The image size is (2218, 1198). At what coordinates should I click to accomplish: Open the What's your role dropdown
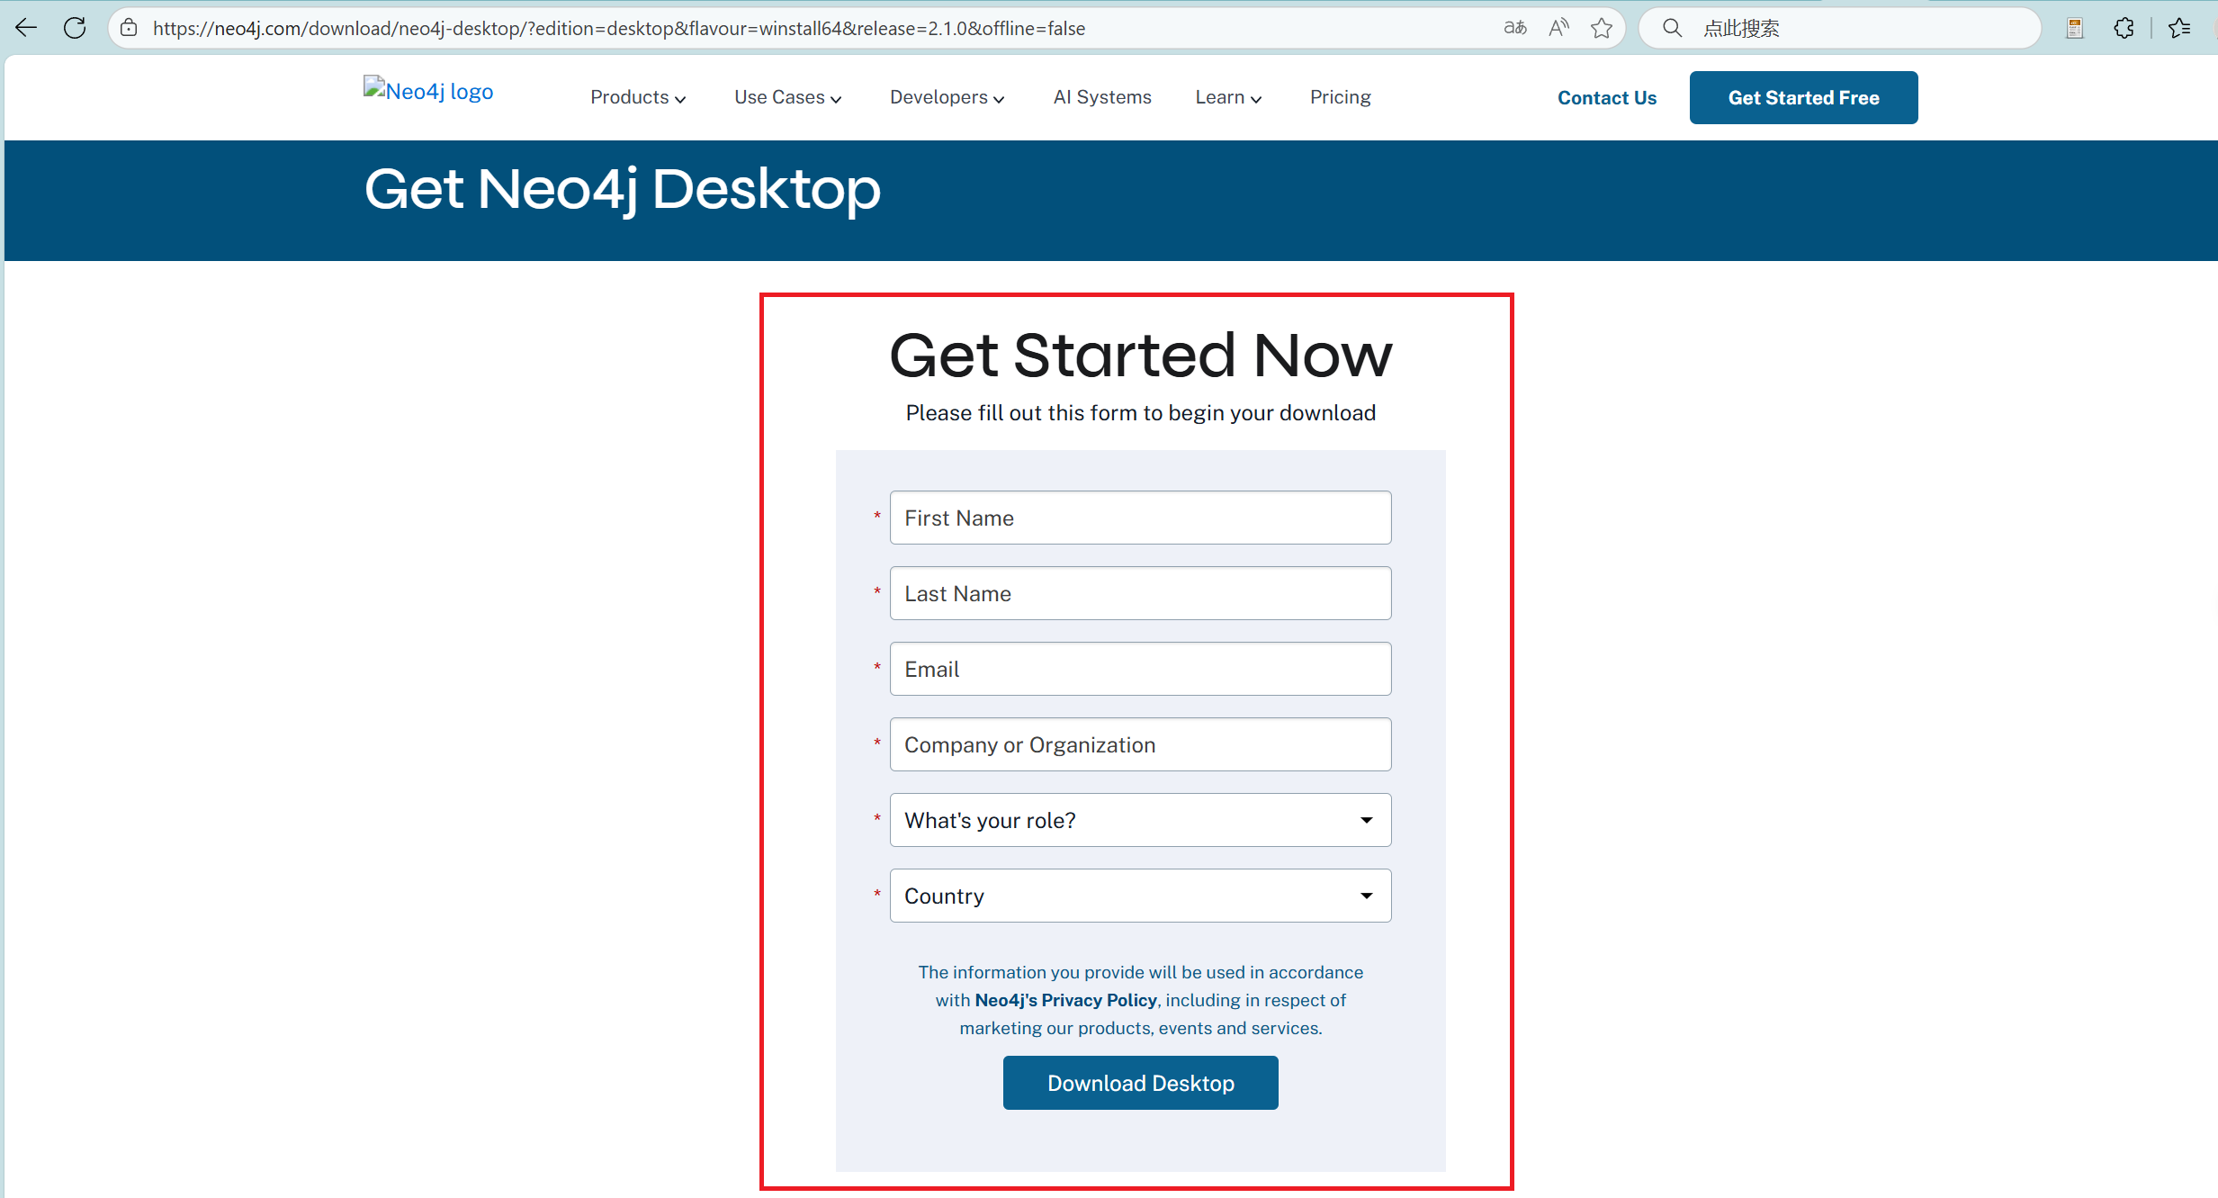(x=1140, y=820)
